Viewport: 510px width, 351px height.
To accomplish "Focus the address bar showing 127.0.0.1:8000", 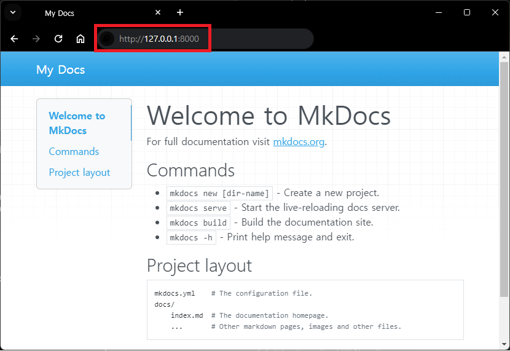I will [x=205, y=39].
